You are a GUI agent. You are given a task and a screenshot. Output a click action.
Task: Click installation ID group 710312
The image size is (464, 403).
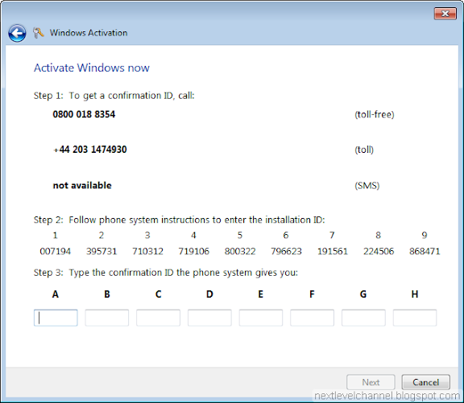(x=147, y=252)
